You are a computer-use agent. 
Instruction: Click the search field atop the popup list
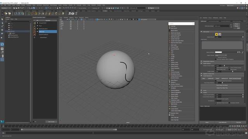(x=181, y=24)
